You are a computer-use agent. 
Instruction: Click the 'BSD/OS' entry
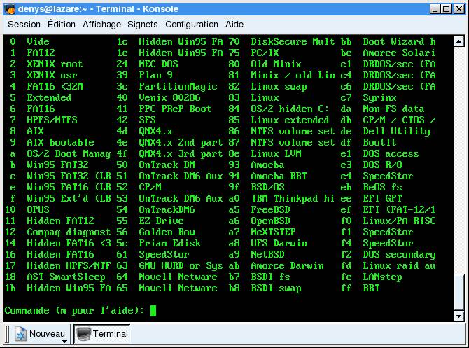(x=267, y=188)
